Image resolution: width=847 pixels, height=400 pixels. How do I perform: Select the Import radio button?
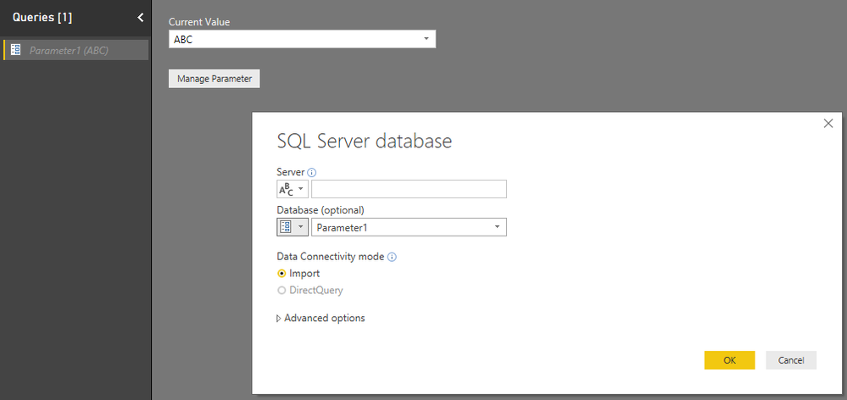[x=281, y=274]
